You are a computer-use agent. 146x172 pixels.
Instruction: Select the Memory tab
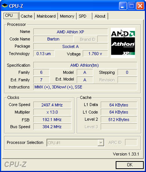(67, 16)
